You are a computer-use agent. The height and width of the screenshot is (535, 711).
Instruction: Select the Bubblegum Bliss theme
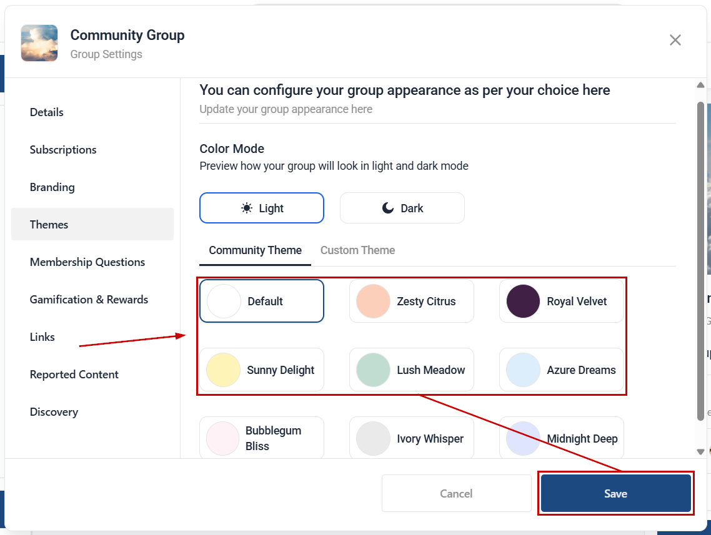coord(262,438)
